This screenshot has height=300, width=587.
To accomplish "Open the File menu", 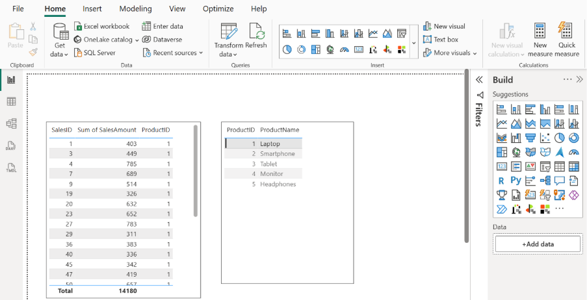I will pyautogui.click(x=18, y=9).
